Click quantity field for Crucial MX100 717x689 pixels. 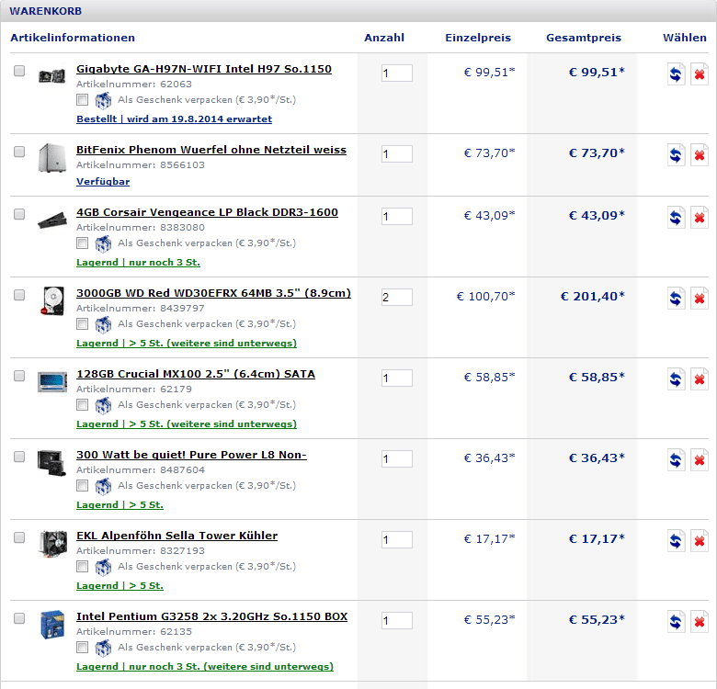pyautogui.click(x=397, y=378)
